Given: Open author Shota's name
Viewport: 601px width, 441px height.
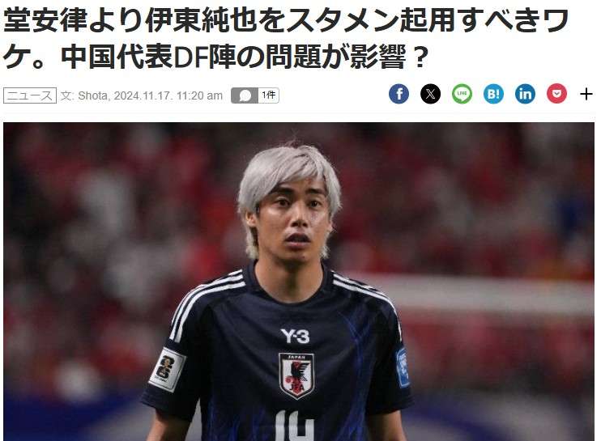Looking at the screenshot, I should point(93,95).
